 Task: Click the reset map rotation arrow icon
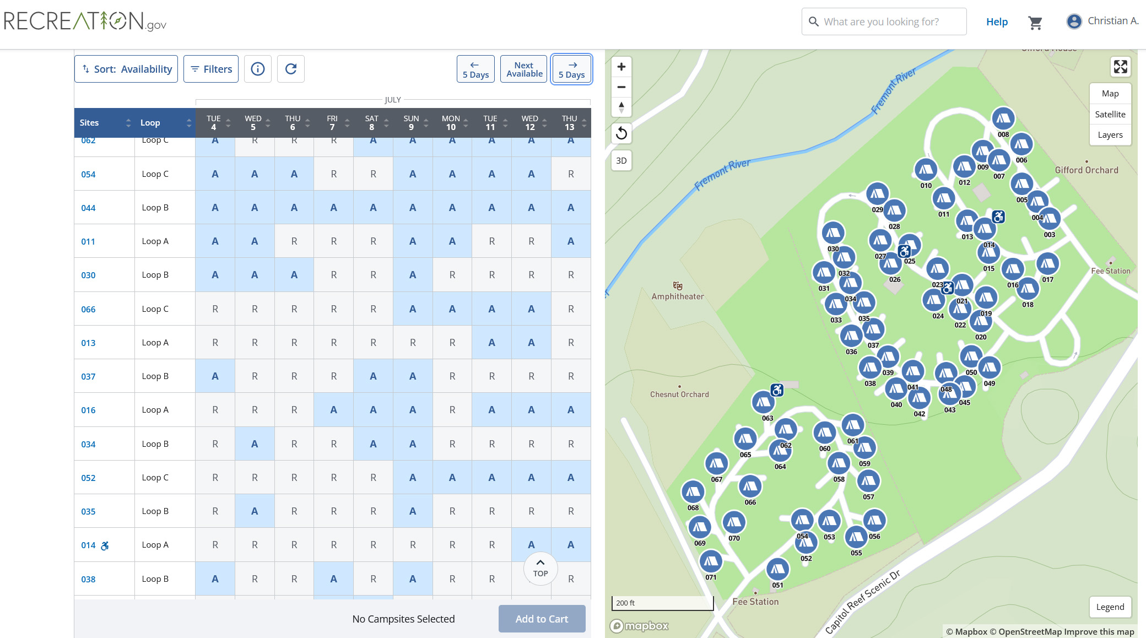pos(621,133)
